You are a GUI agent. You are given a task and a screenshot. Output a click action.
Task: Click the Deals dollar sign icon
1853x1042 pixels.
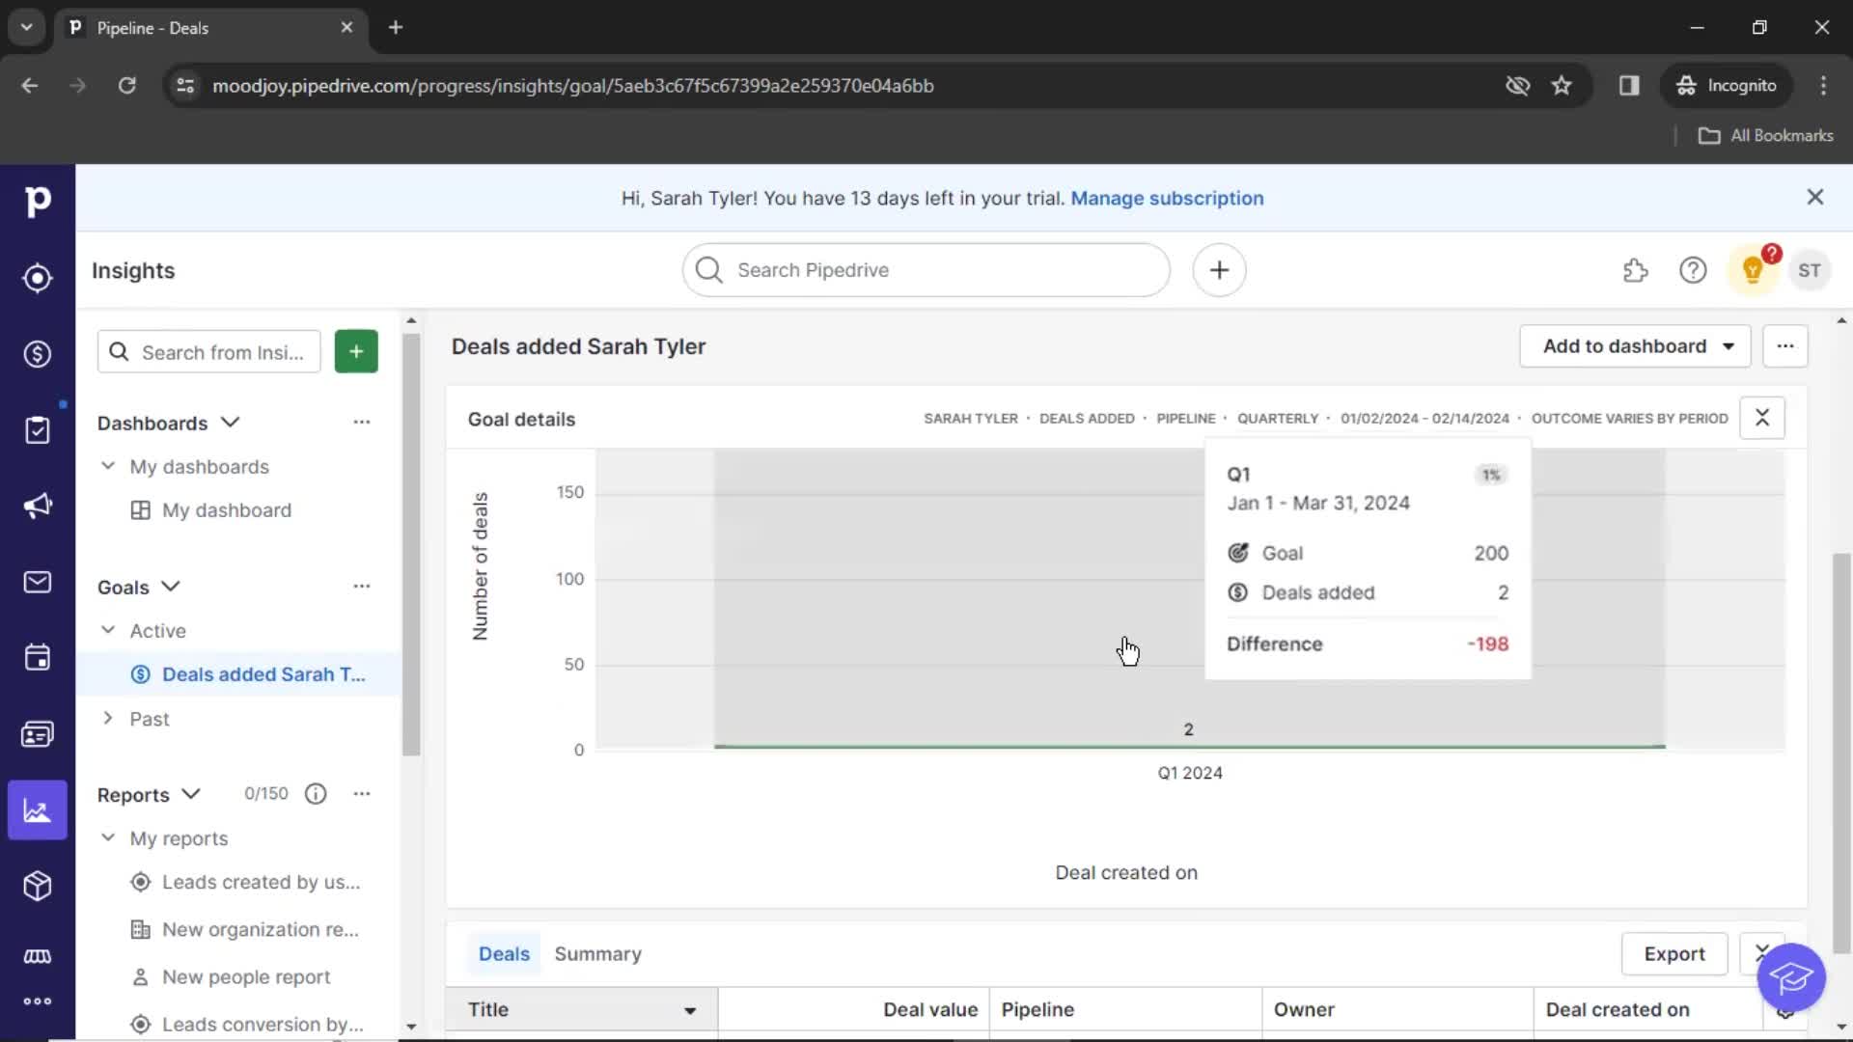(37, 354)
